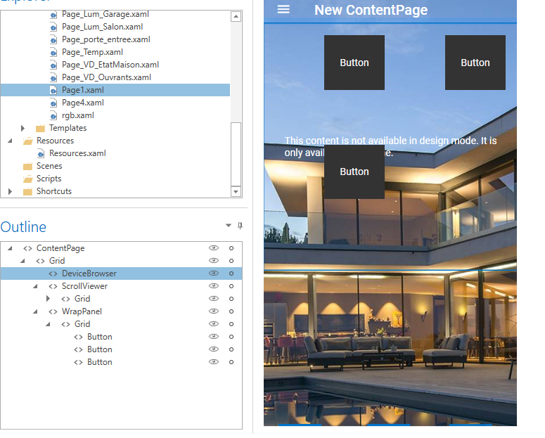The image size is (545, 438).
Task: Click the Shortcuts folder icon
Action: (x=28, y=191)
